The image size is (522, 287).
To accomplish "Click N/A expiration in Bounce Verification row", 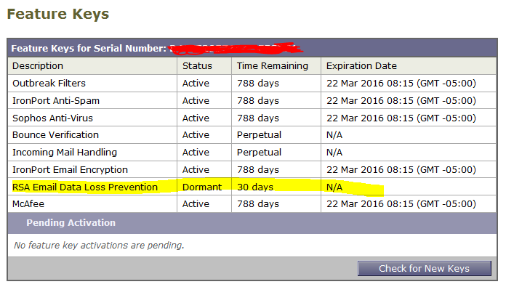I will click(x=334, y=135).
